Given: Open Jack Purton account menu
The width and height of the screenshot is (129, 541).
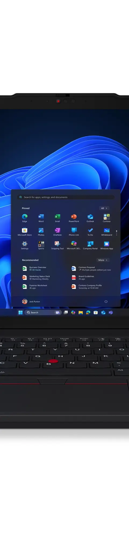Looking at the screenshot, I should (31, 301).
